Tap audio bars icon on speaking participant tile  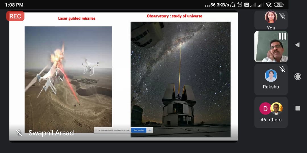[282, 36]
